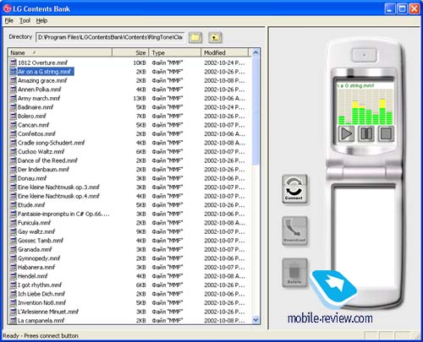The width and height of the screenshot is (423, 342).
Task: Click file icon of 1812 Overture.mmf
Action: pyautogui.click(x=14, y=62)
